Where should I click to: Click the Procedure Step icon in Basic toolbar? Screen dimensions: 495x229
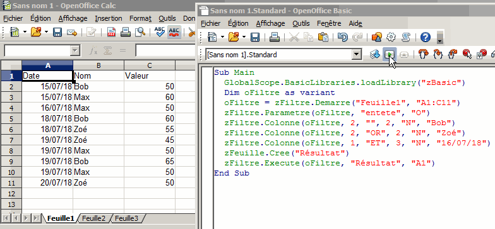[423, 54]
